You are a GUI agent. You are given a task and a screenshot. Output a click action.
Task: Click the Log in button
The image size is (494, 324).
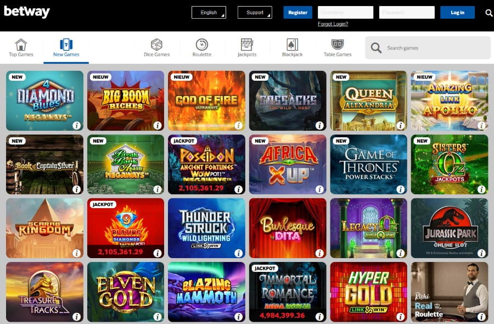457,13
